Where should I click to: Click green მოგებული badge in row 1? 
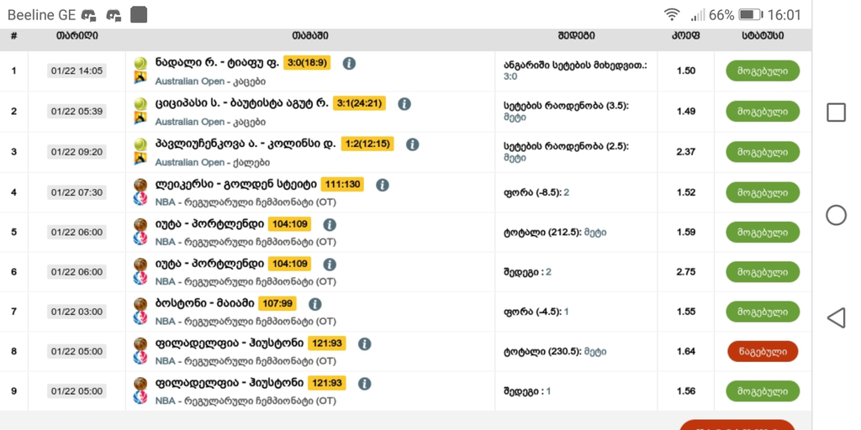[763, 71]
